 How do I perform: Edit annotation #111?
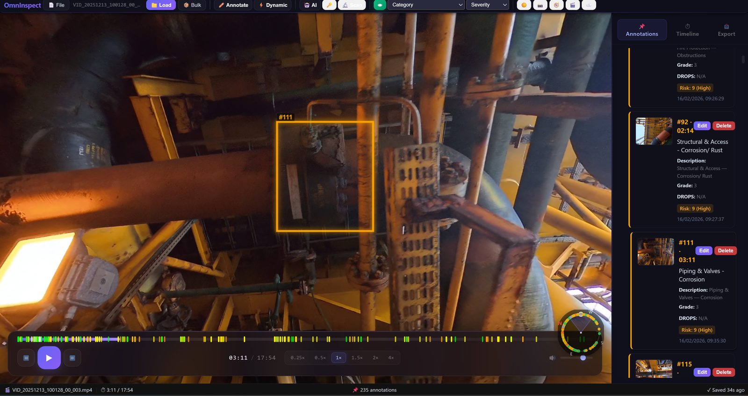click(704, 251)
